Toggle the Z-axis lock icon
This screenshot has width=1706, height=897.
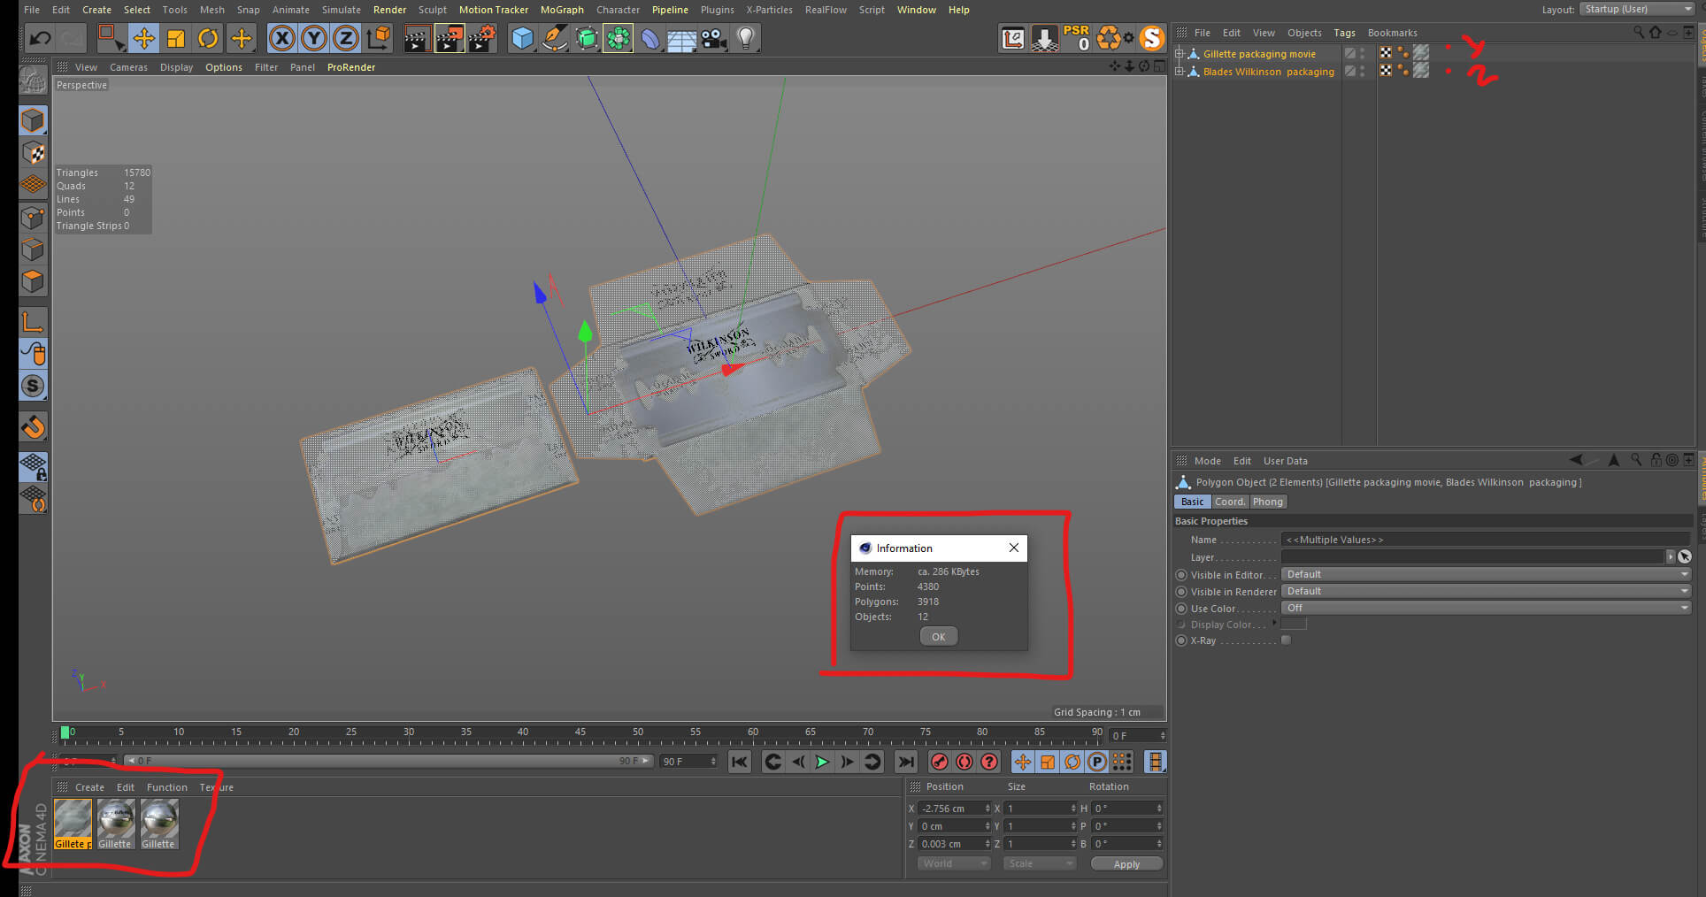[x=345, y=38]
